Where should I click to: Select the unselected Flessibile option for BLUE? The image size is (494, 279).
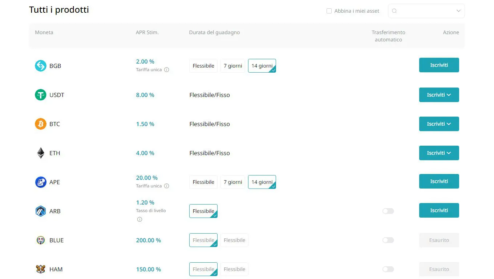tap(234, 240)
